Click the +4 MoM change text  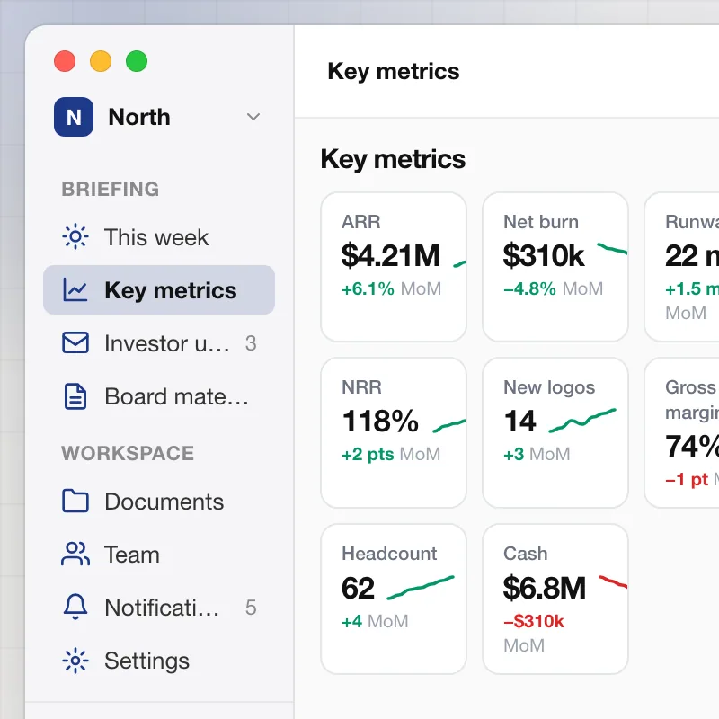(x=375, y=621)
